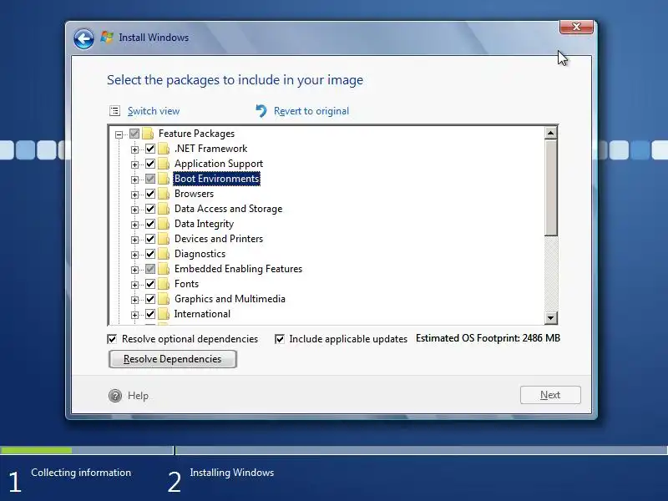
Task: Click the Data Access and Storage folder icon
Action: tap(164, 209)
